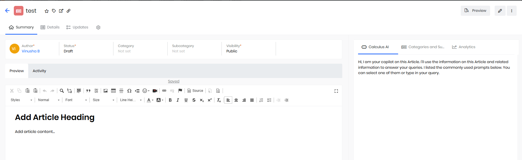This screenshot has height=160, width=522.
Task: Open the Styles dropdown
Action: [x=21, y=100]
